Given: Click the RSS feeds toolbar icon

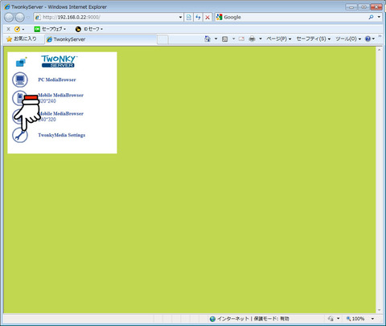Looking at the screenshot, I should click(225, 39).
